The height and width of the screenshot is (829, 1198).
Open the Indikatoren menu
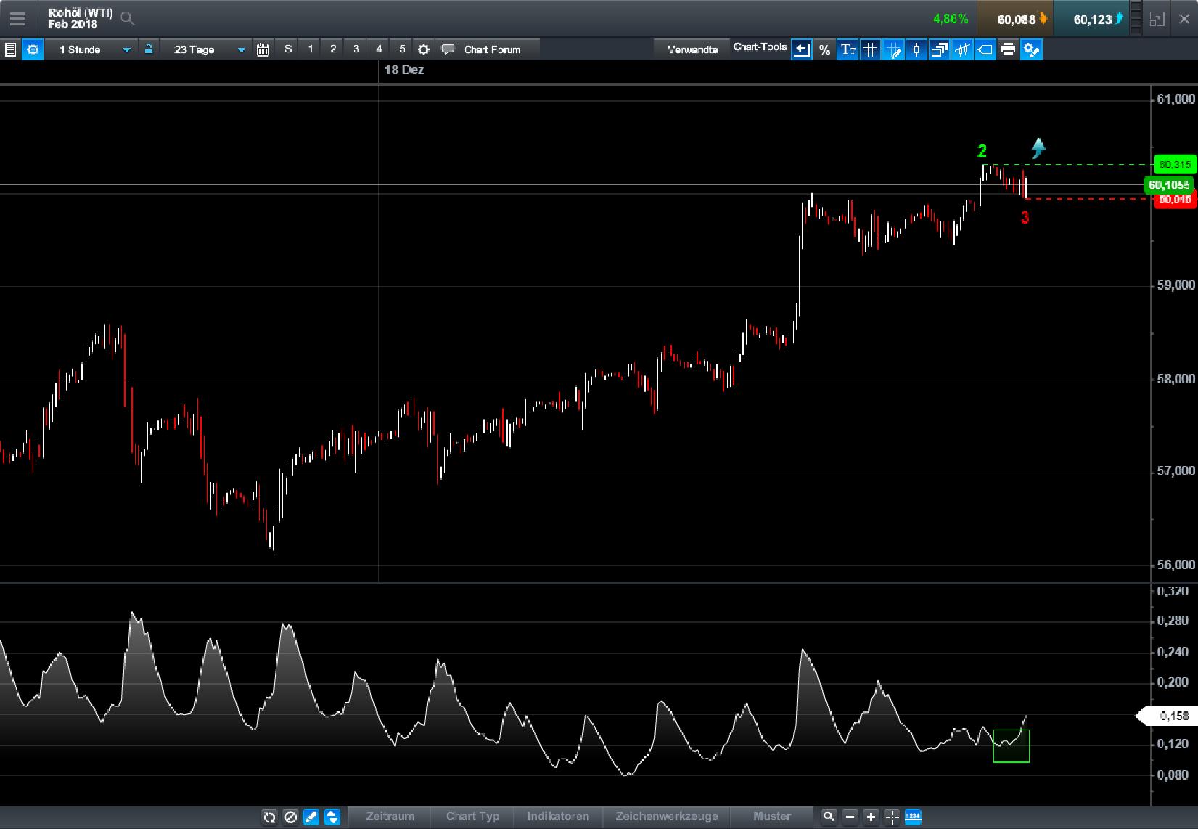tap(557, 817)
